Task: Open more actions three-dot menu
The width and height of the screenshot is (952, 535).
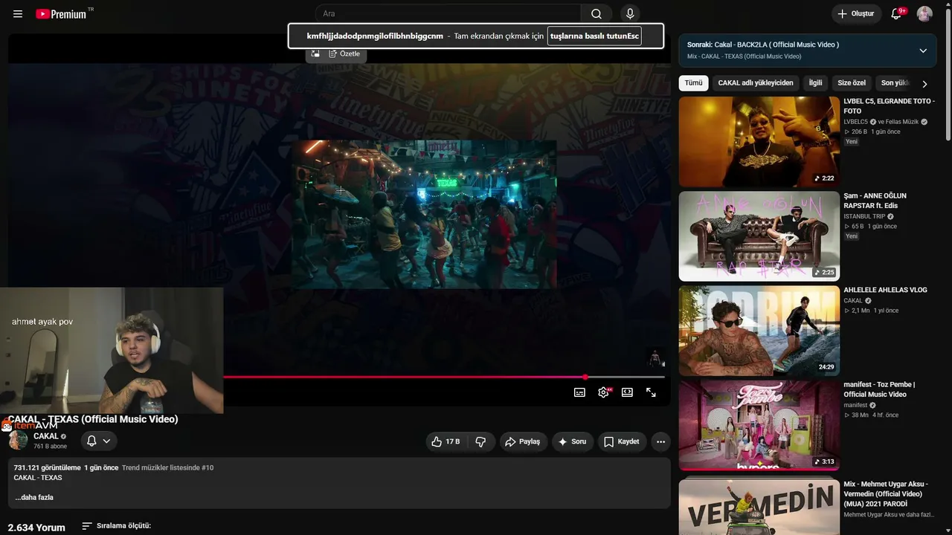Action: tap(660, 441)
